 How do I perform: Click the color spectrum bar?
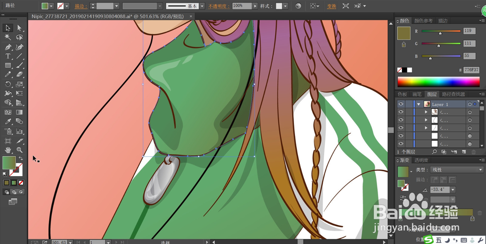[x=438, y=82]
